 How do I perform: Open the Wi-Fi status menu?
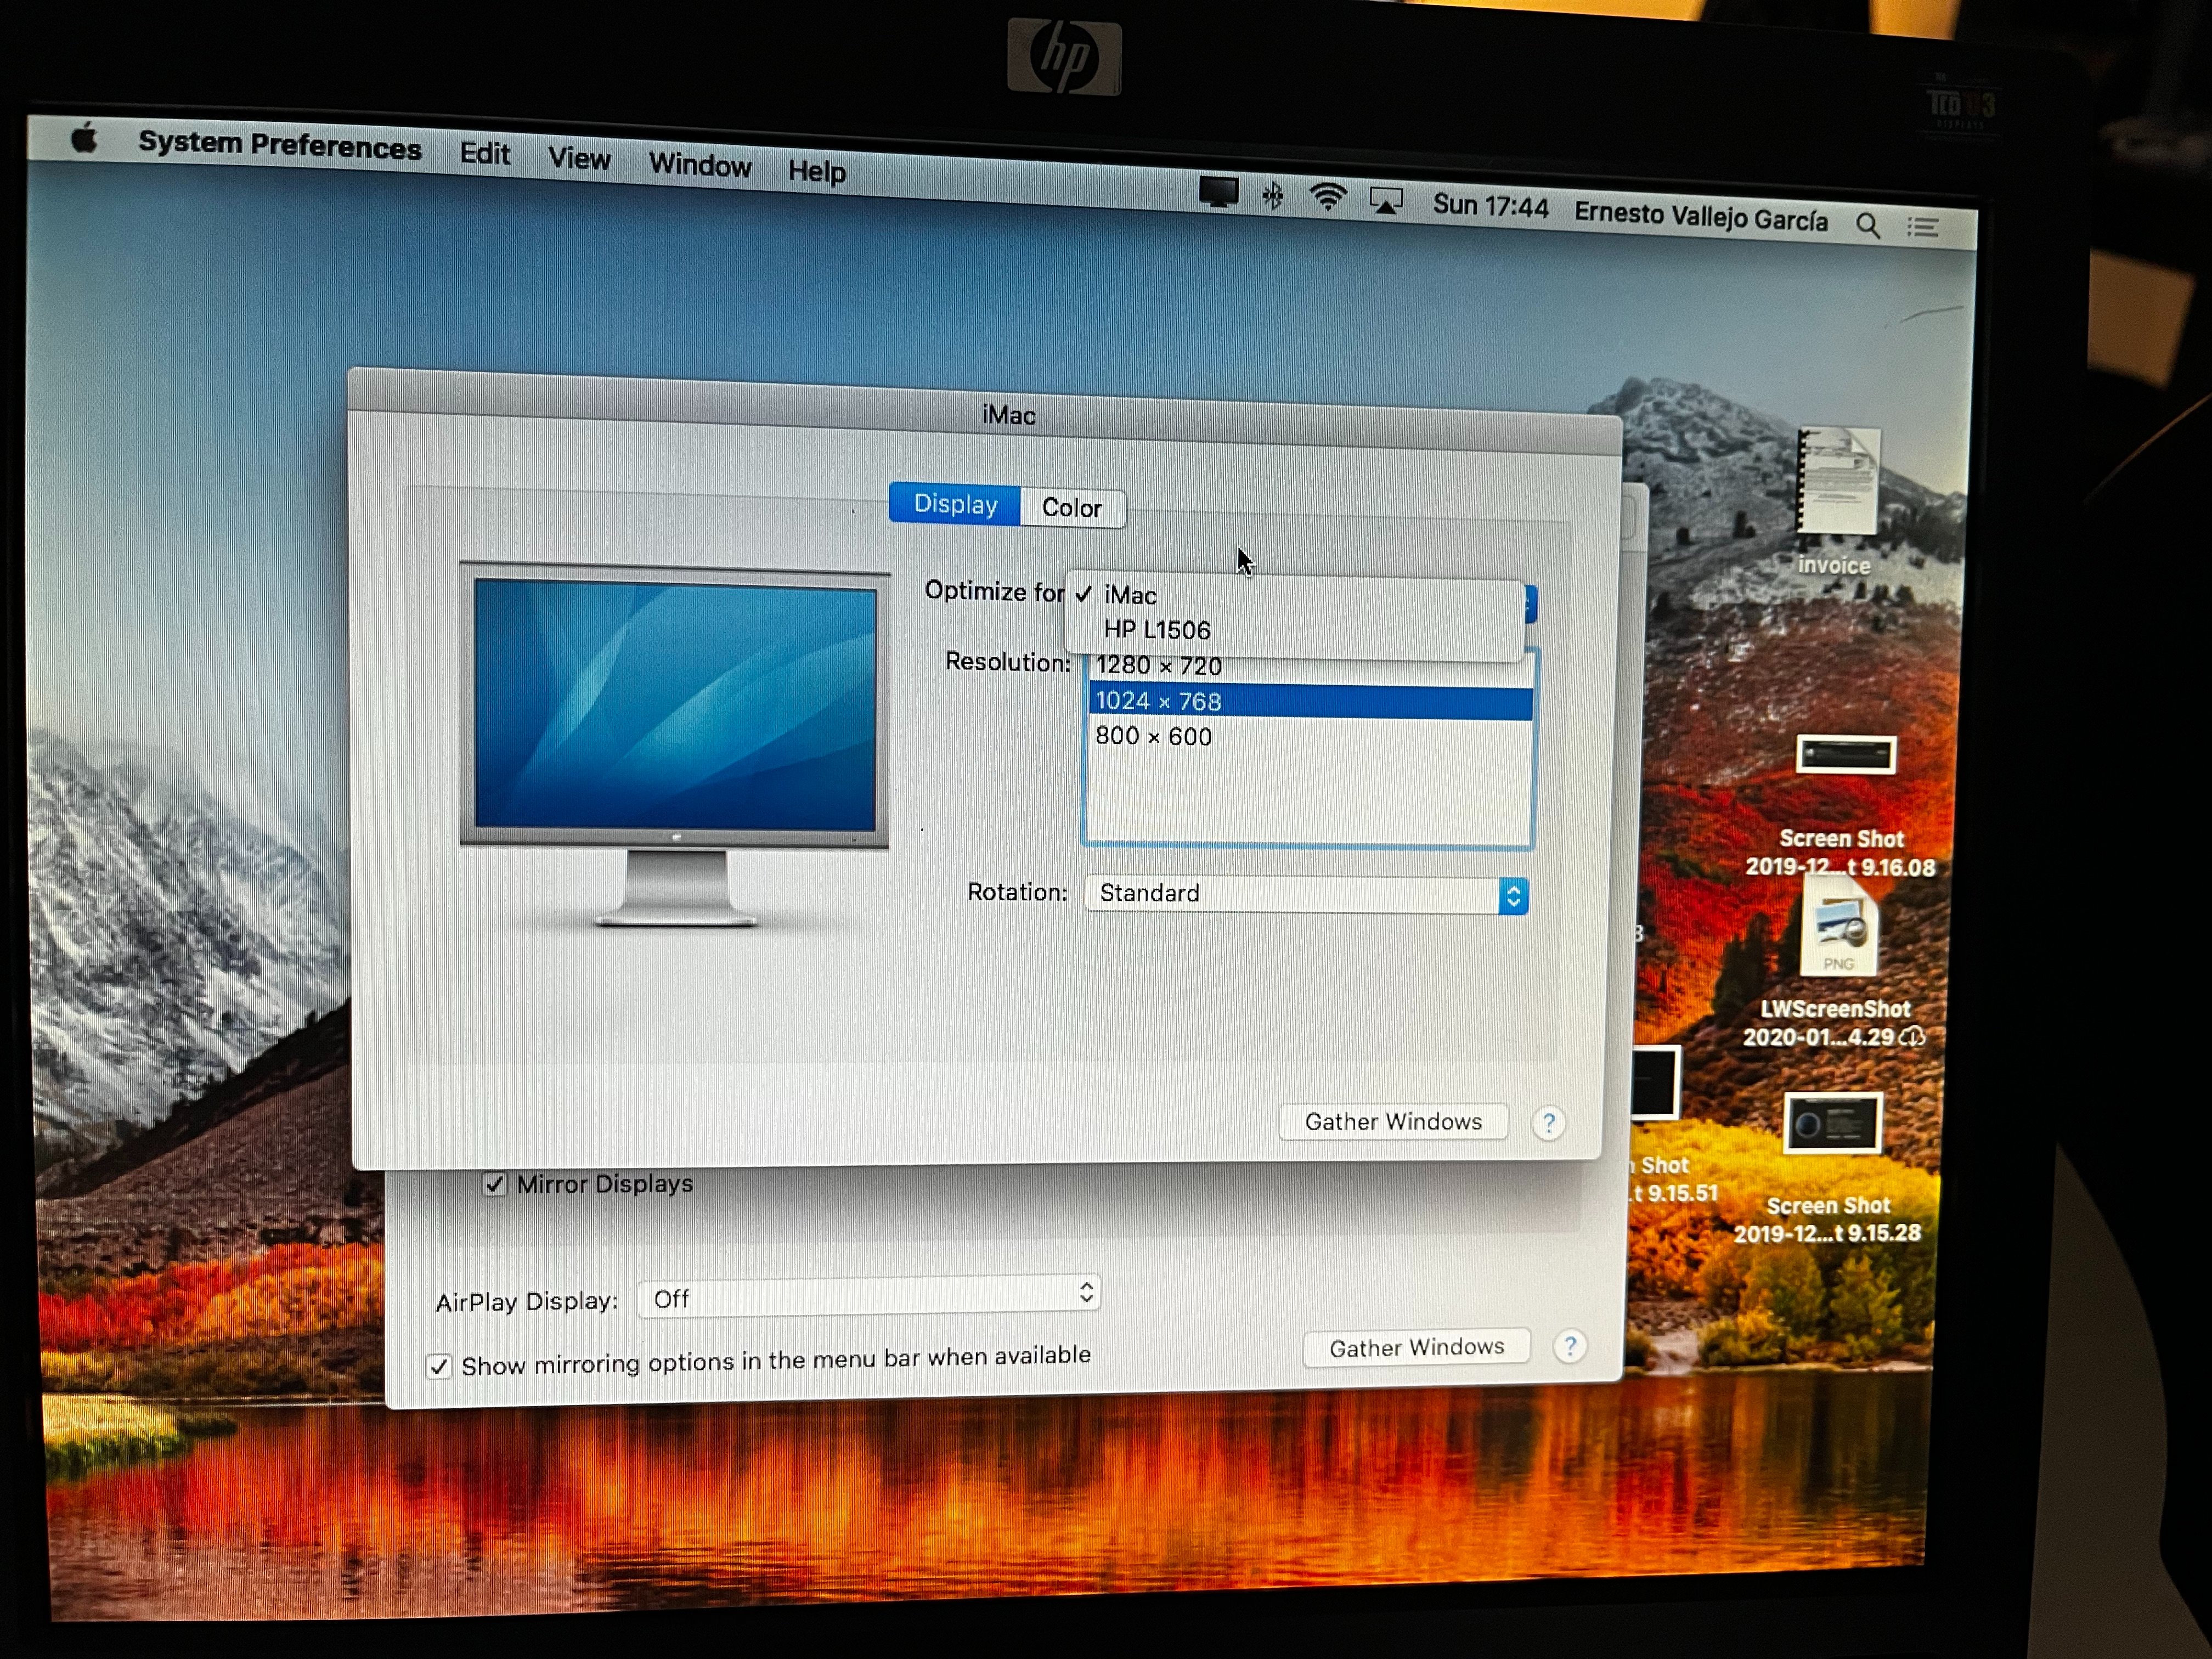pos(1327,197)
